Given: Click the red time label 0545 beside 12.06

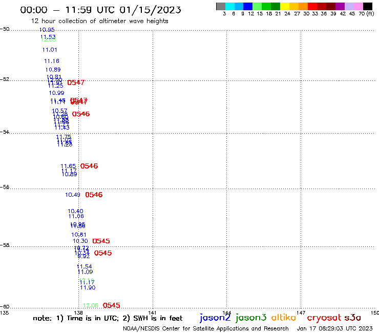Looking at the screenshot, I should tap(112, 305).
